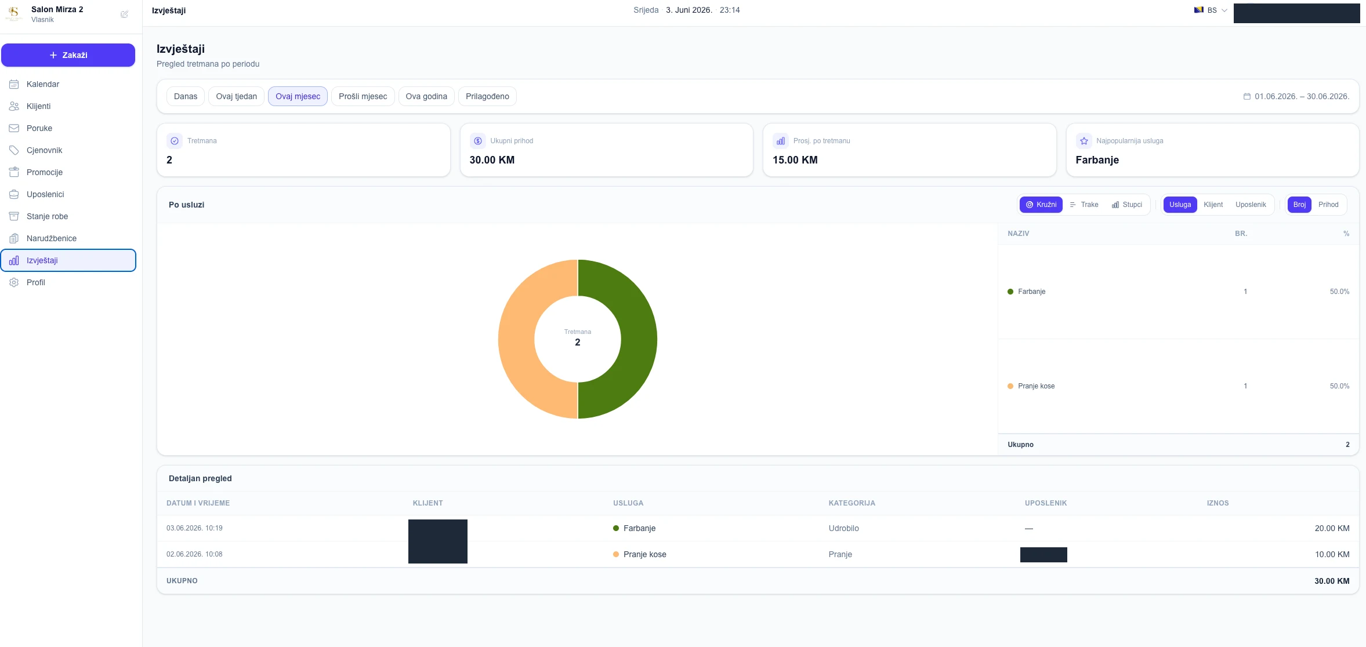Click the Najpopularnija usluga star icon
This screenshot has width=1366, height=647.
[x=1084, y=141]
